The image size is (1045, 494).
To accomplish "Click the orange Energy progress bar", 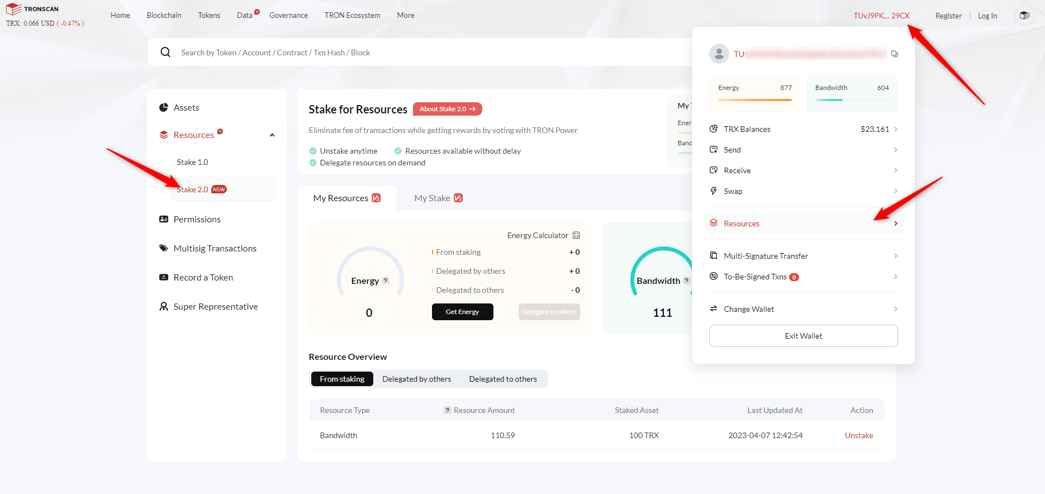I will coord(754,100).
